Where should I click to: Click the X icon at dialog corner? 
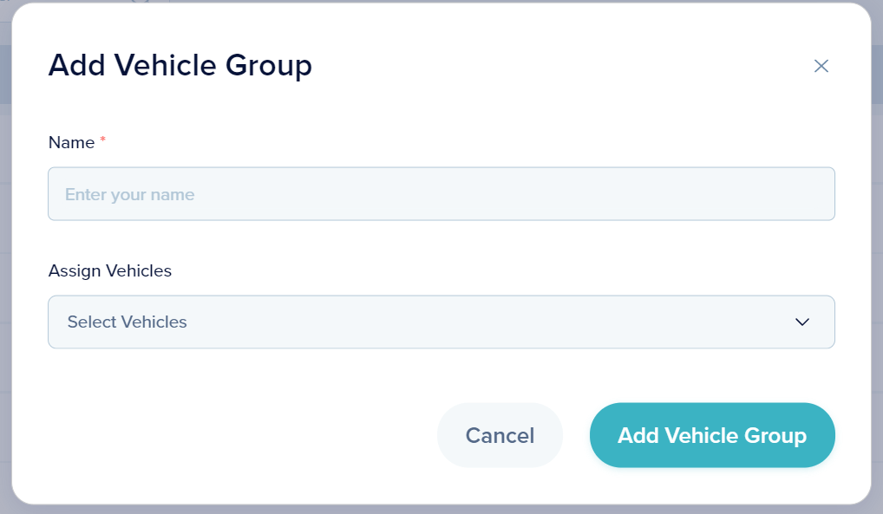(821, 66)
